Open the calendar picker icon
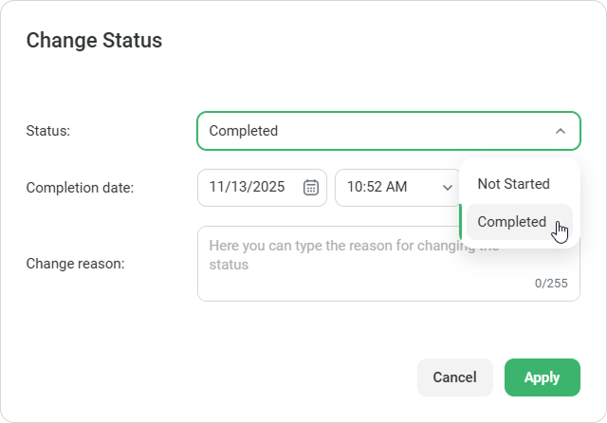Image resolution: width=607 pixels, height=423 pixels. tap(310, 187)
